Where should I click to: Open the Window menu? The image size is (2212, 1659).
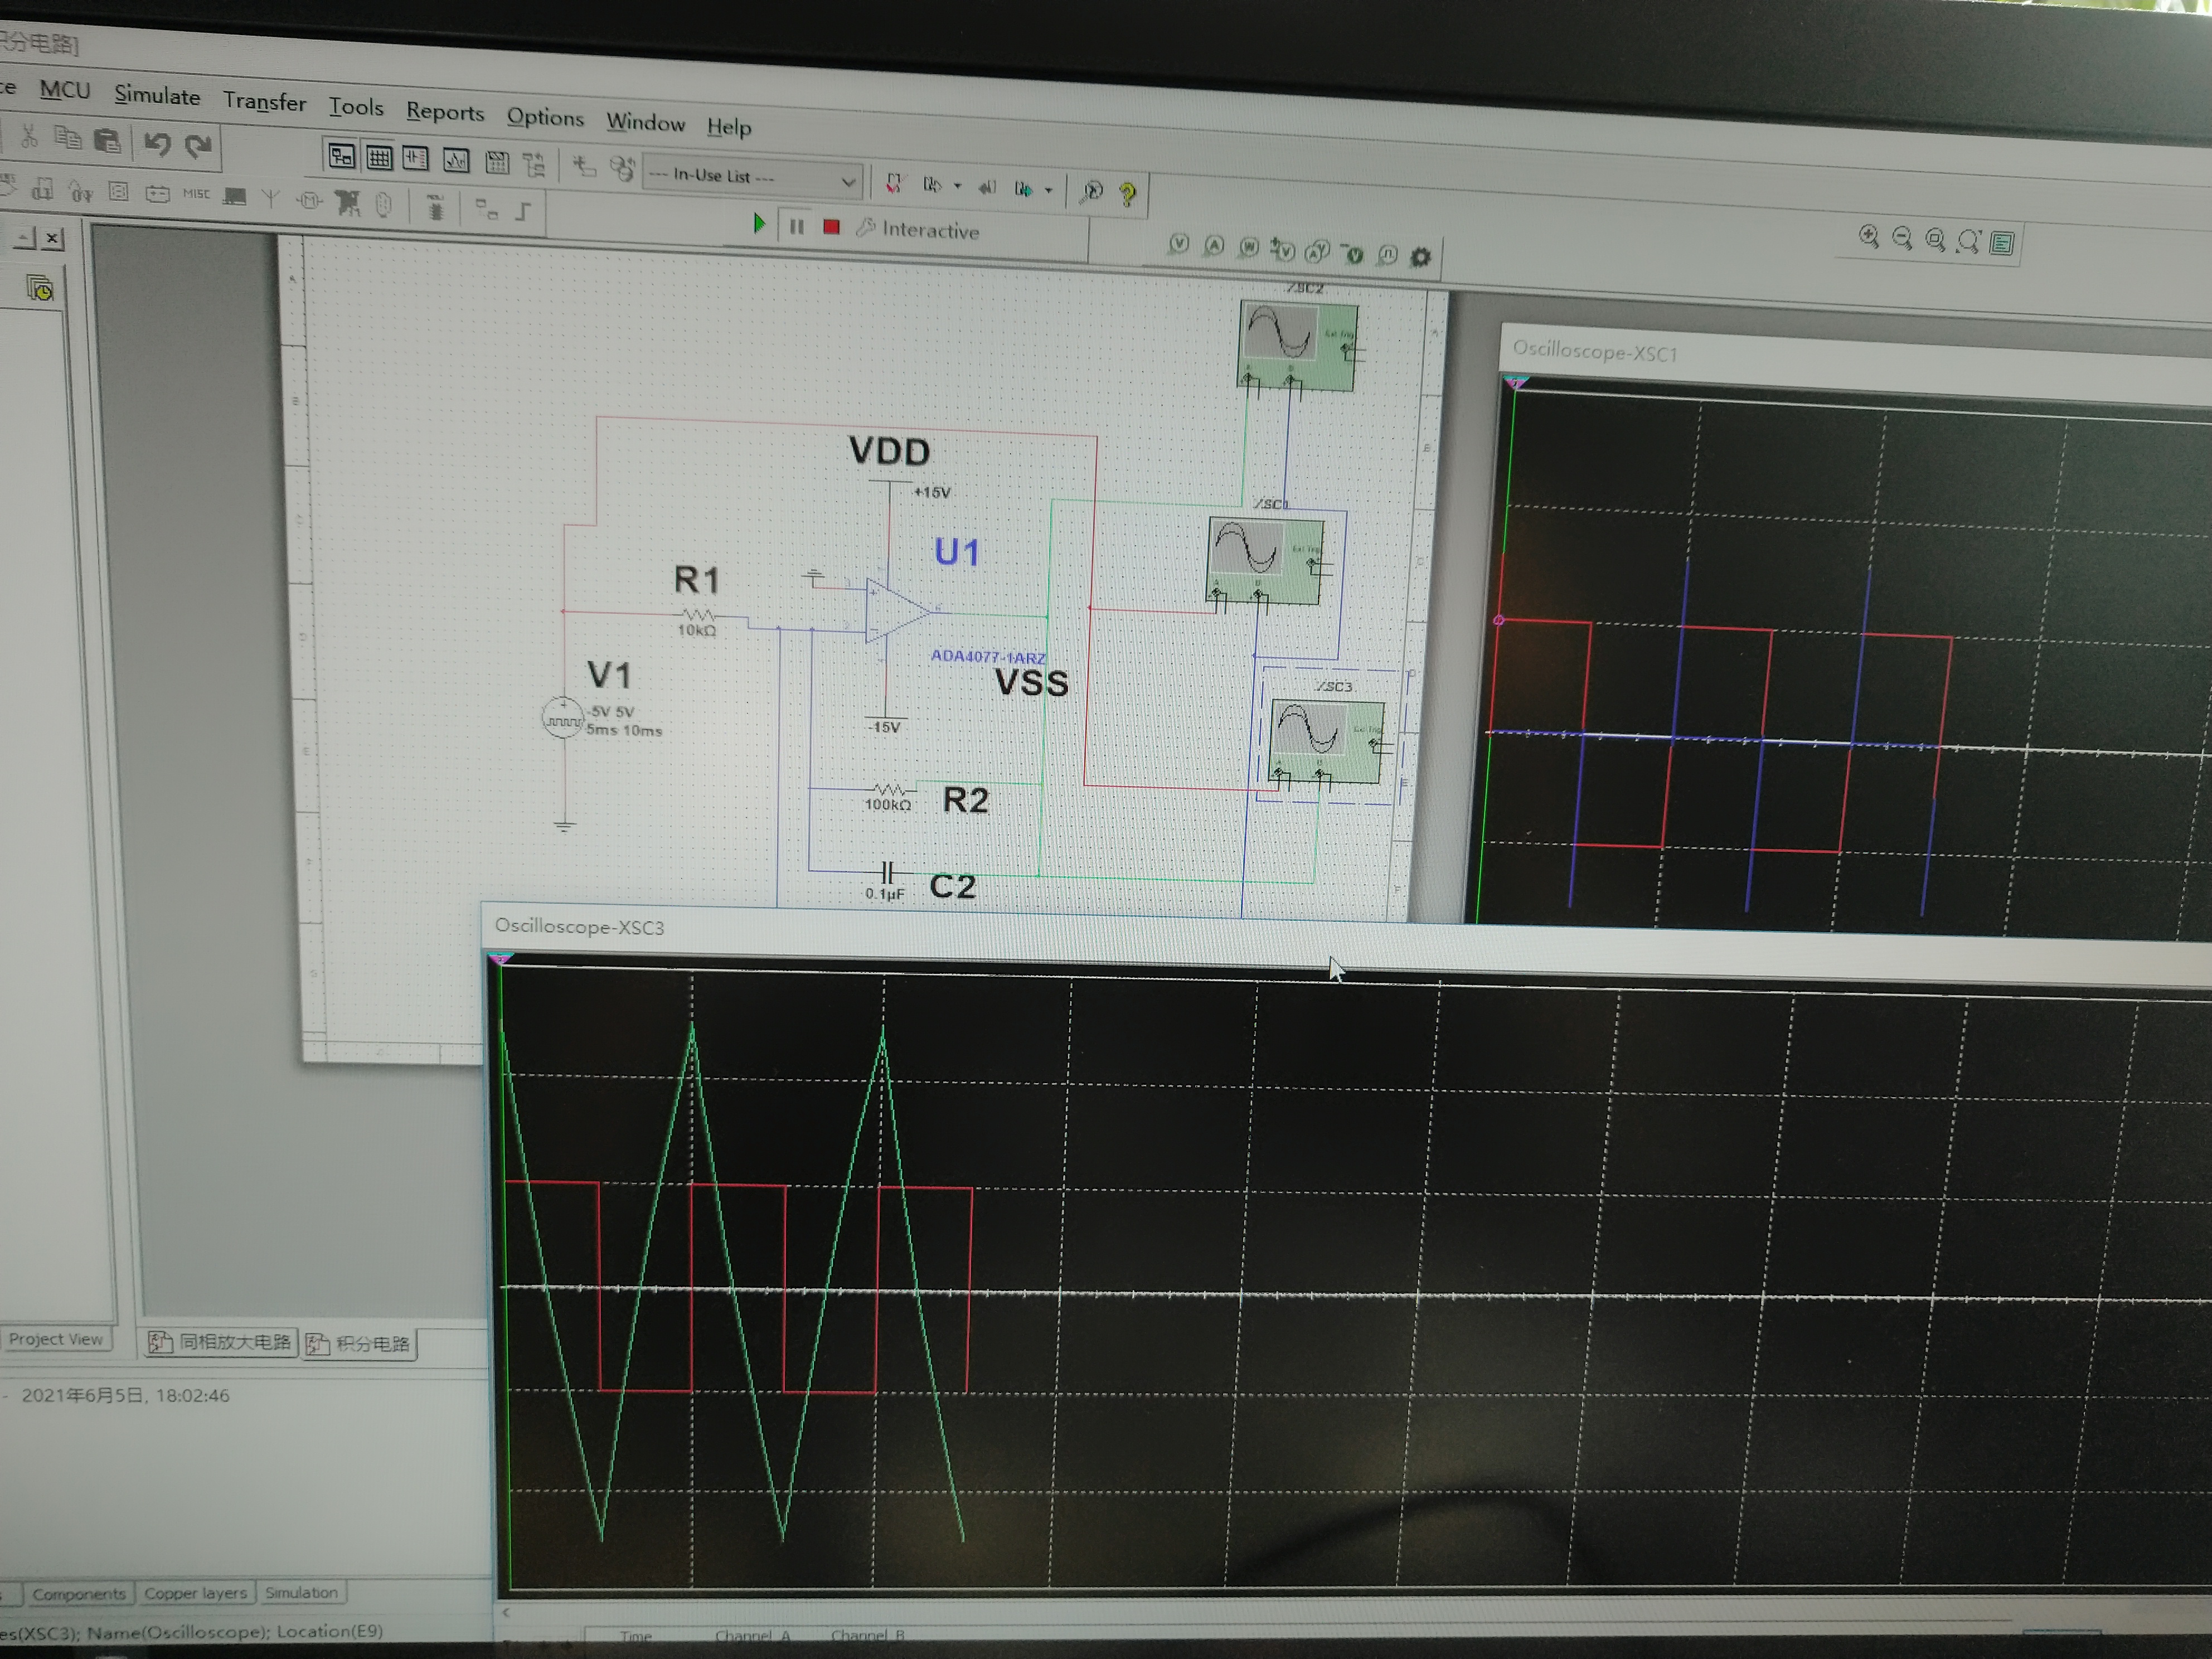pos(645,123)
